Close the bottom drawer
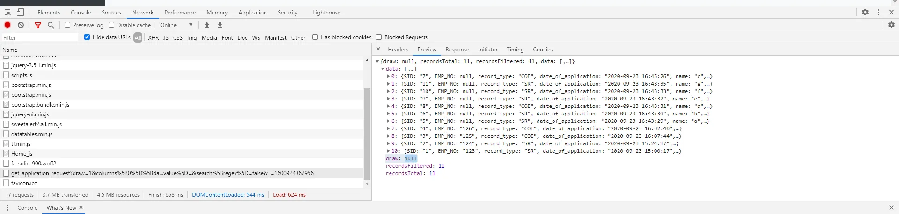 (x=892, y=207)
